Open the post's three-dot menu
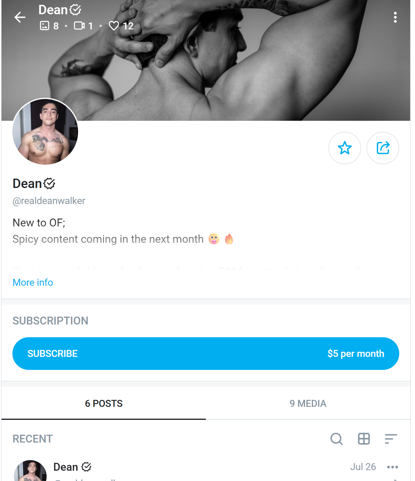Image resolution: width=415 pixels, height=481 pixels. tap(392, 467)
